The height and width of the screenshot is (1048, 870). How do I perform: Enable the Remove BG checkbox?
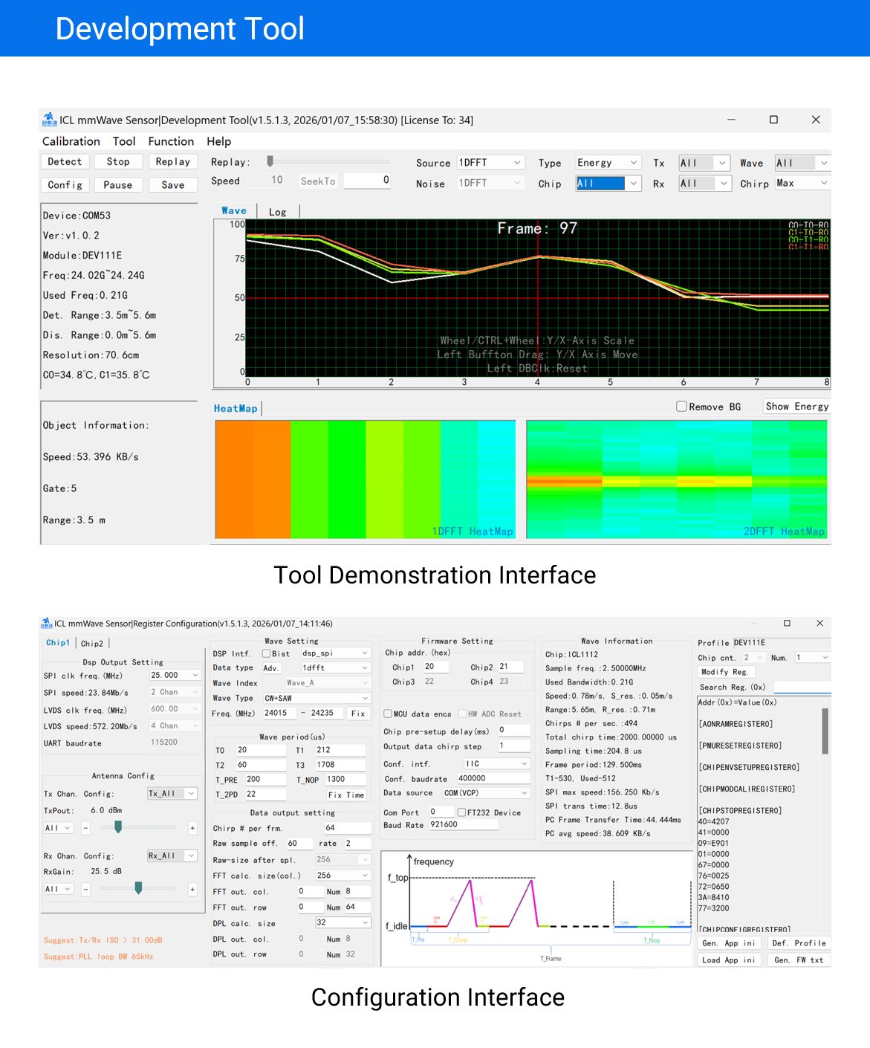coord(681,407)
